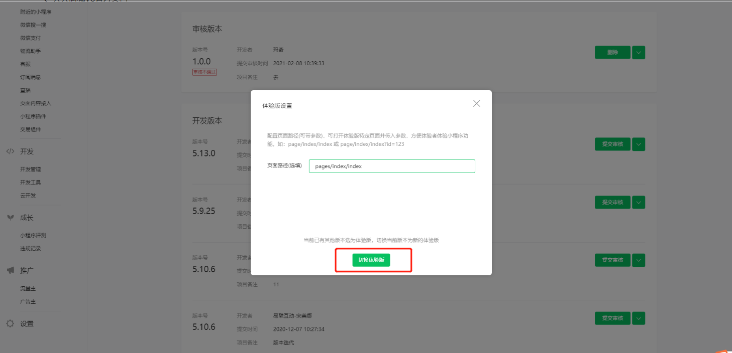Expand dropdown arrow for version 5.9.25
The image size is (732, 353).
tap(639, 202)
